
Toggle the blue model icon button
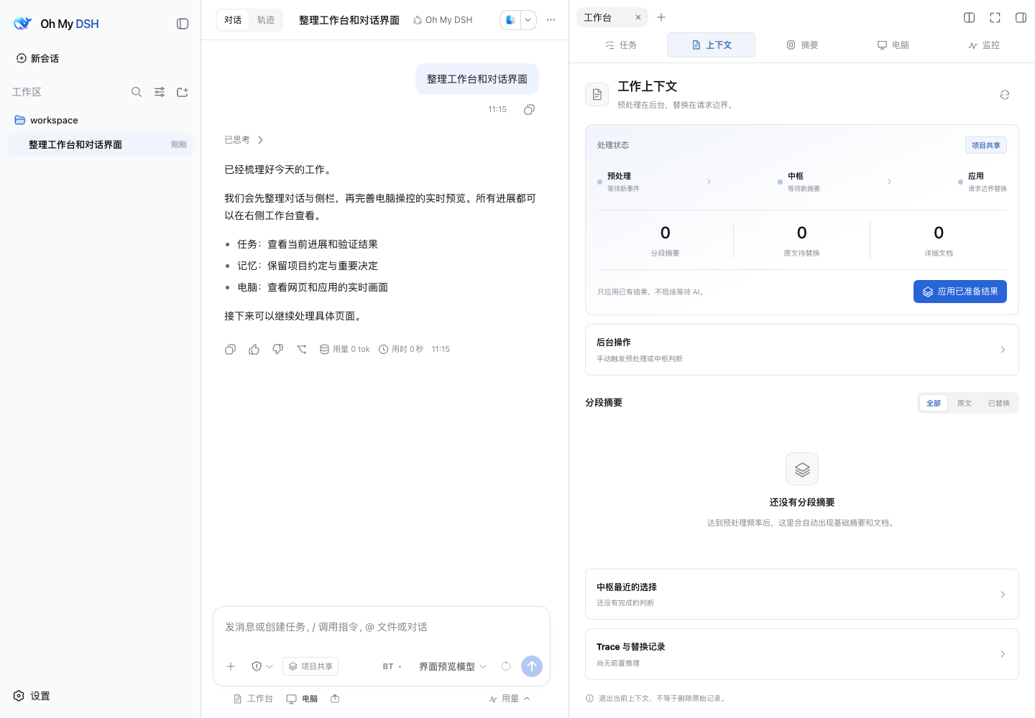(x=510, y=20)
